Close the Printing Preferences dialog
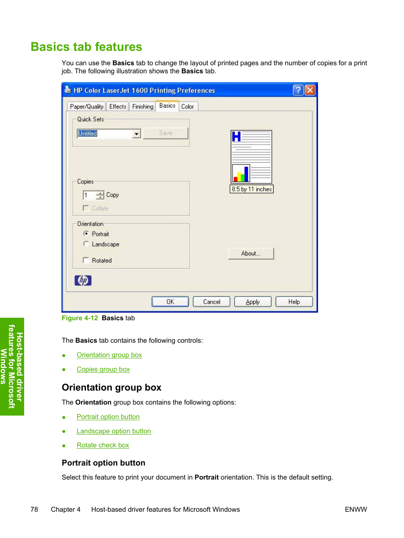Screen dimensions: 404x538 (x=310, y=90)
